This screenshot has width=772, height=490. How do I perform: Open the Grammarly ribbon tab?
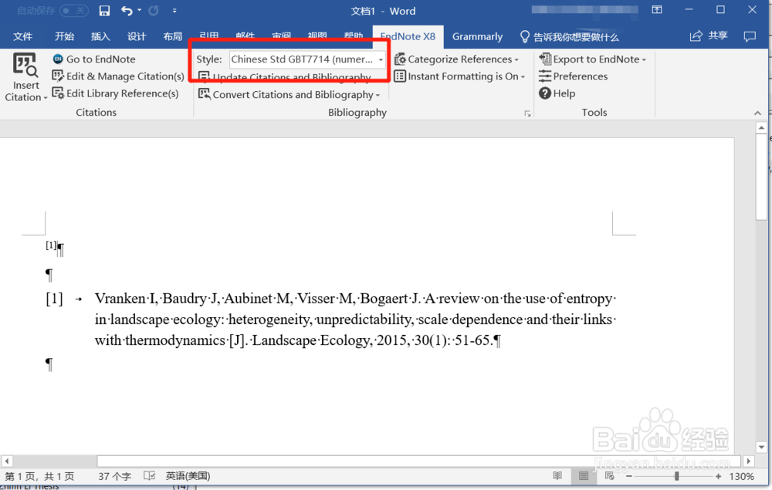point(477,36)
